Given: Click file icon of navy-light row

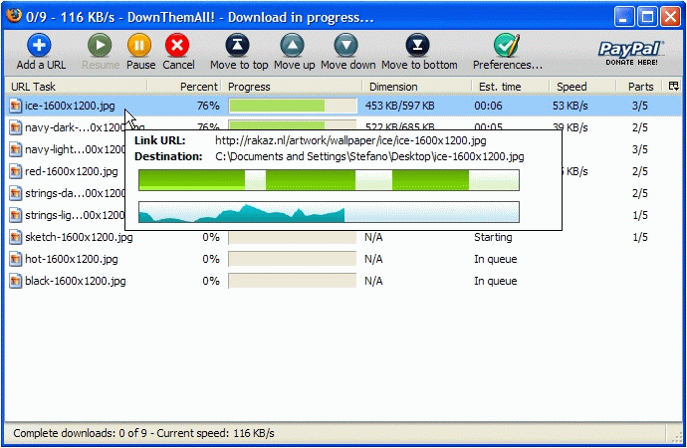Looking at the screenshot, I should pos(15,149).
